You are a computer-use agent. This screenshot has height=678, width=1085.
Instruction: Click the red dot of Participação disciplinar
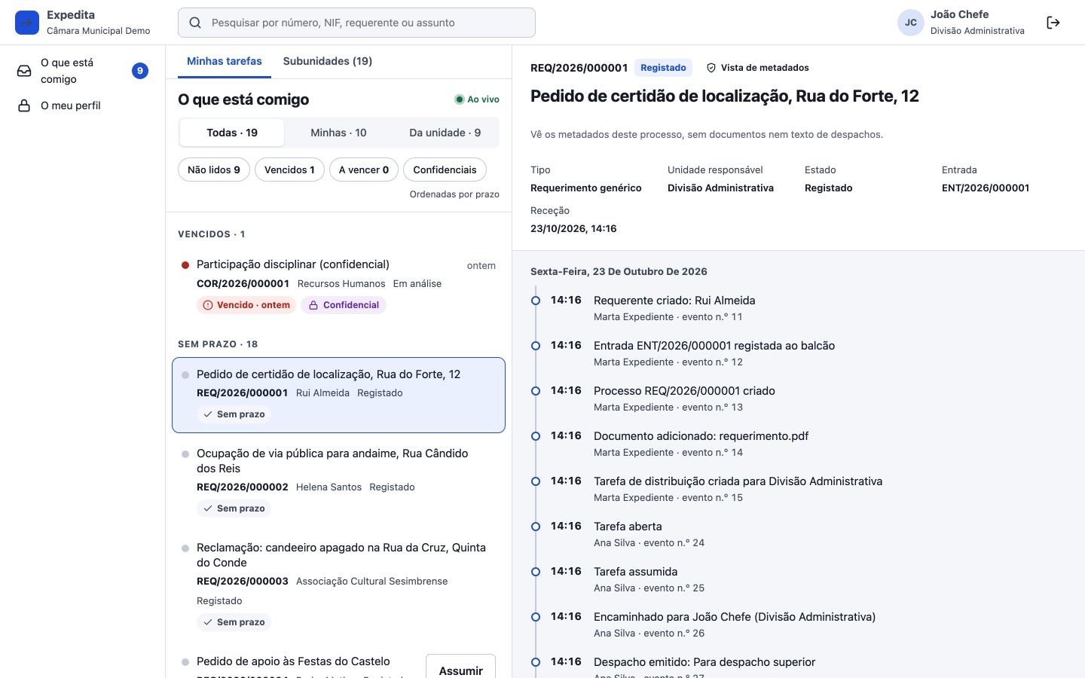[x=185, y=265]
